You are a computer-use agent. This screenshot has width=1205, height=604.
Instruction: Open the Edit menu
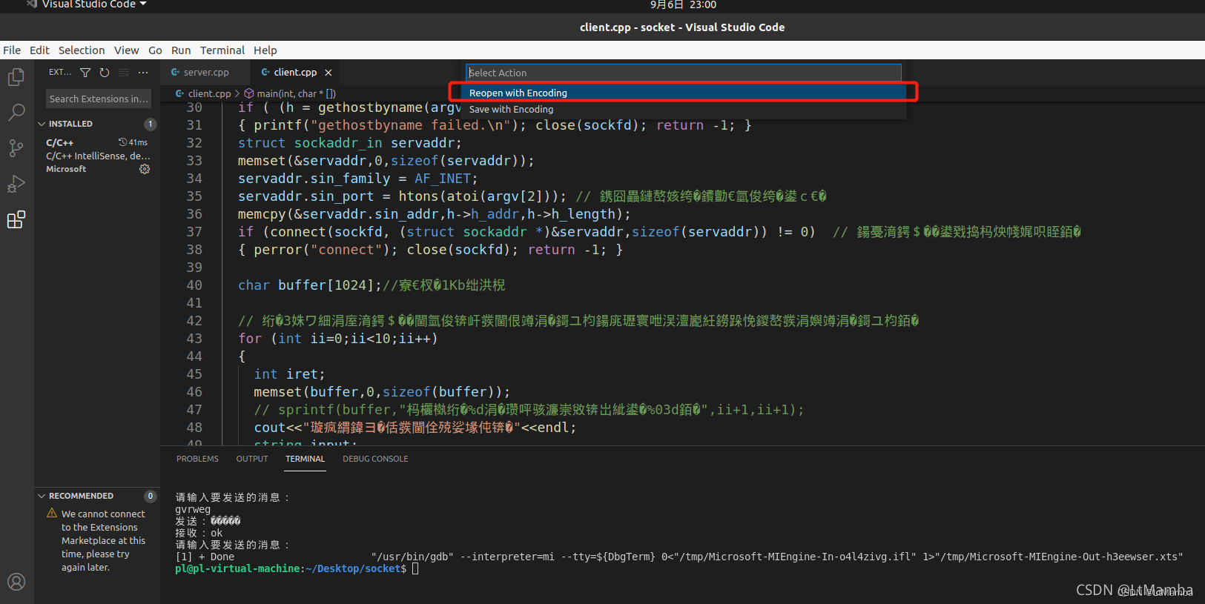(x=39, y=50)
